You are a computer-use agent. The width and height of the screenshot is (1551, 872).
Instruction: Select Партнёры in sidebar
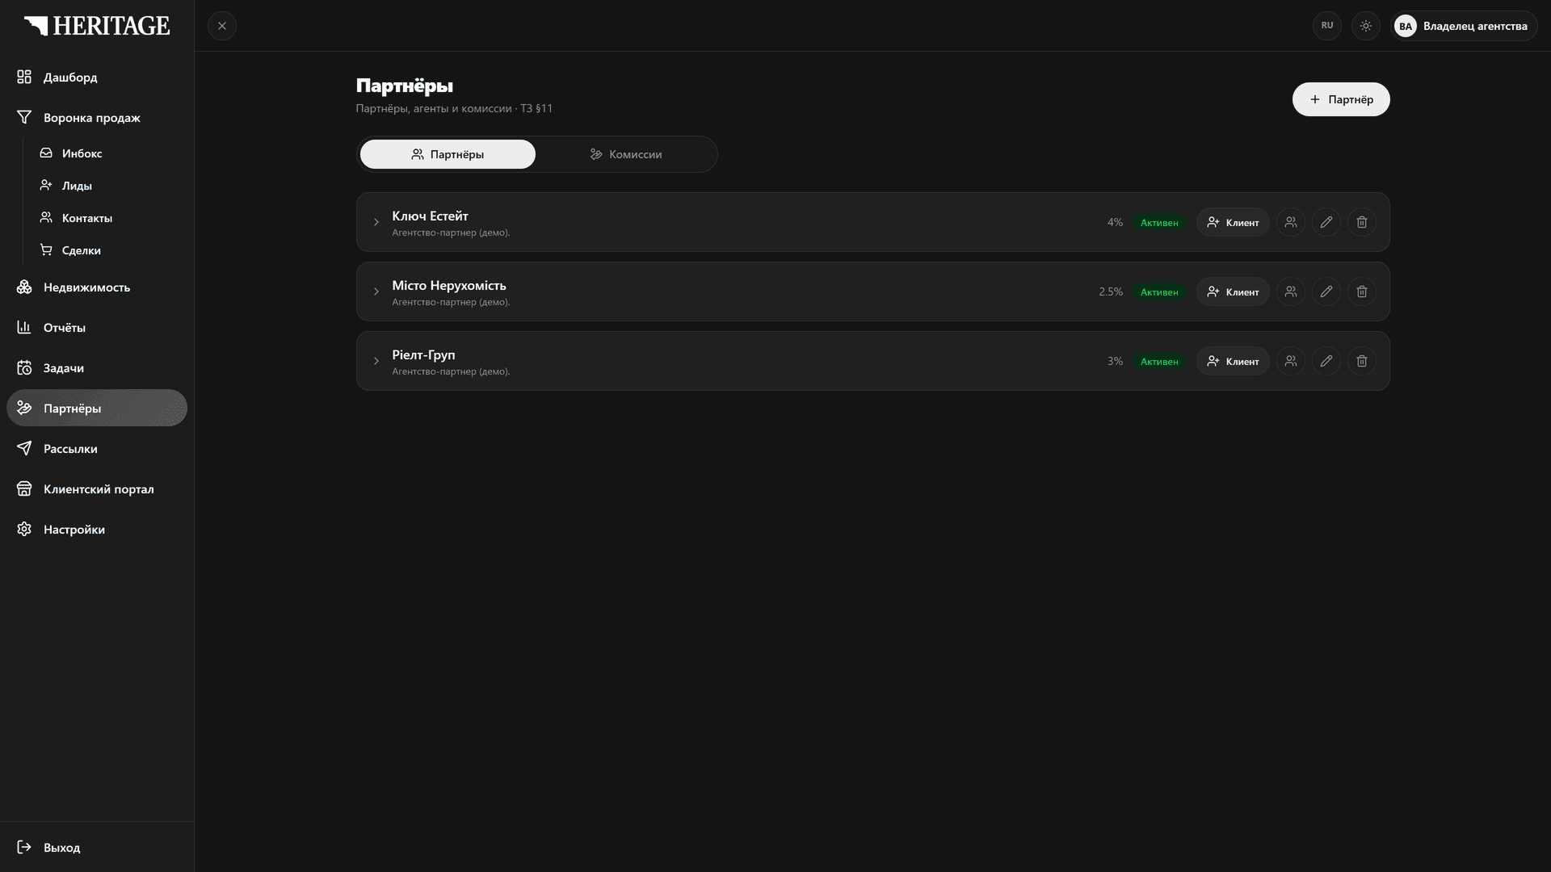click(97, 408)
